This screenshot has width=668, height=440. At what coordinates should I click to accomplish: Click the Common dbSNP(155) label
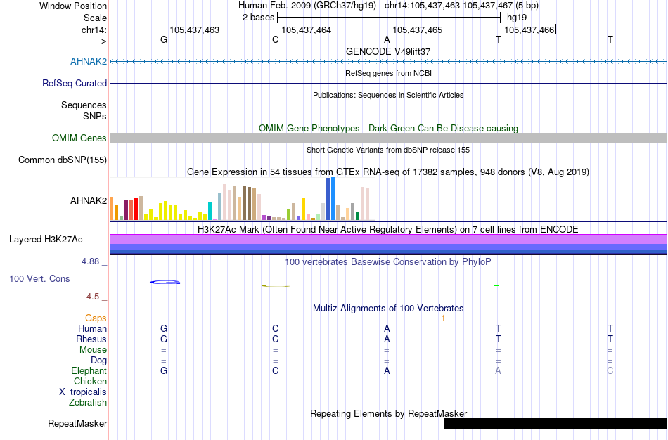click(x=63, y=160)
